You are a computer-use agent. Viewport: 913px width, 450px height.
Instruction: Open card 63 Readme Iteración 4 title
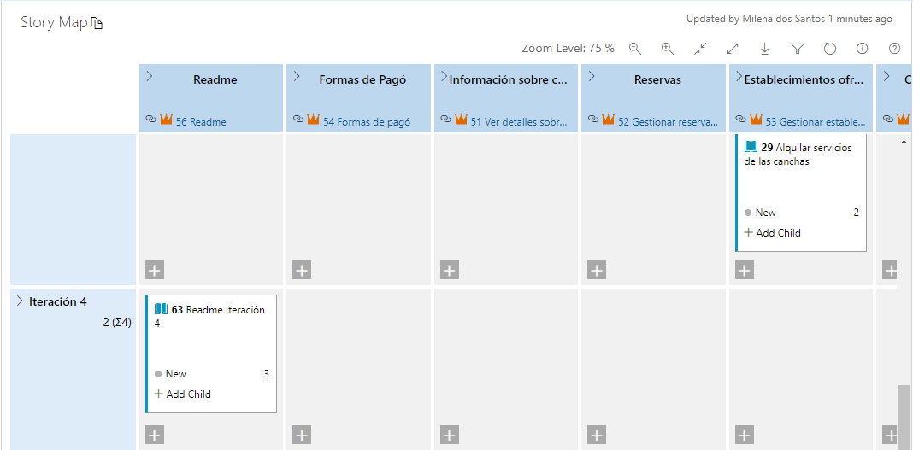coord(209,316)
